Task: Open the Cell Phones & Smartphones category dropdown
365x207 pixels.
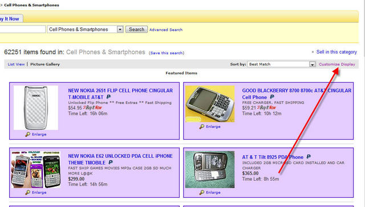Action: 85,29
